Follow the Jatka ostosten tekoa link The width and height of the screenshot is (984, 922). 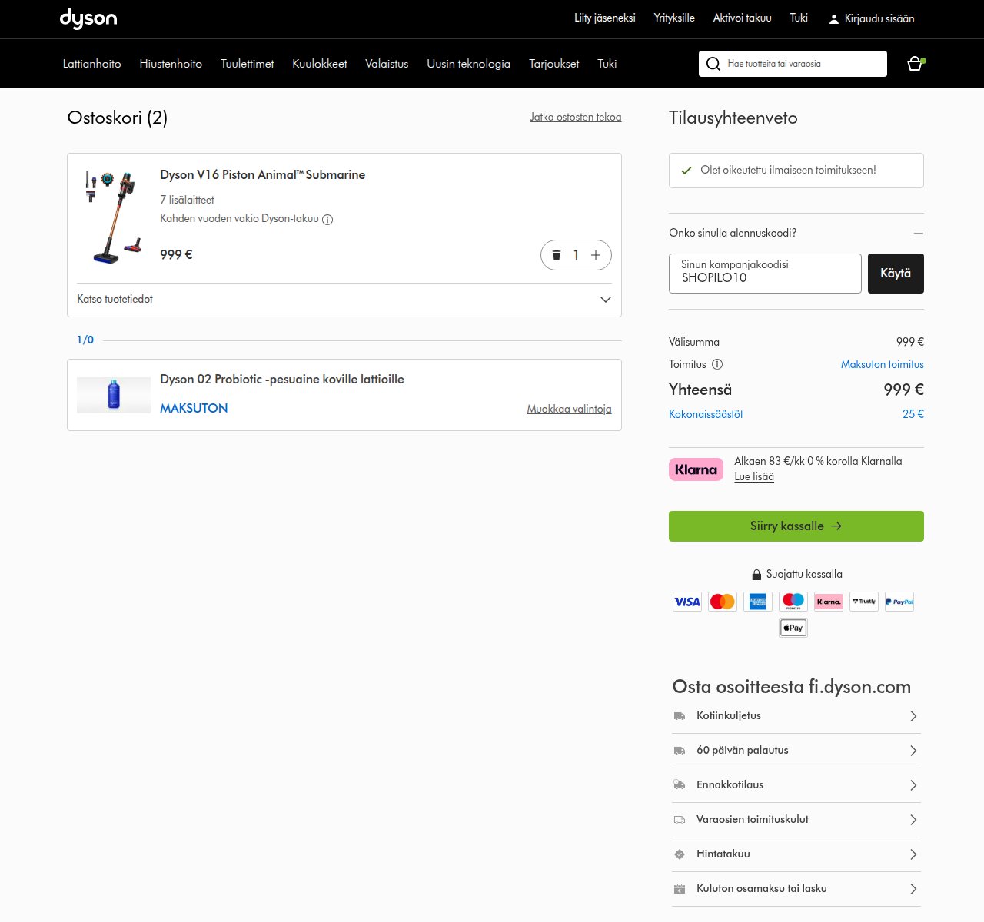(x=576, y=118)
